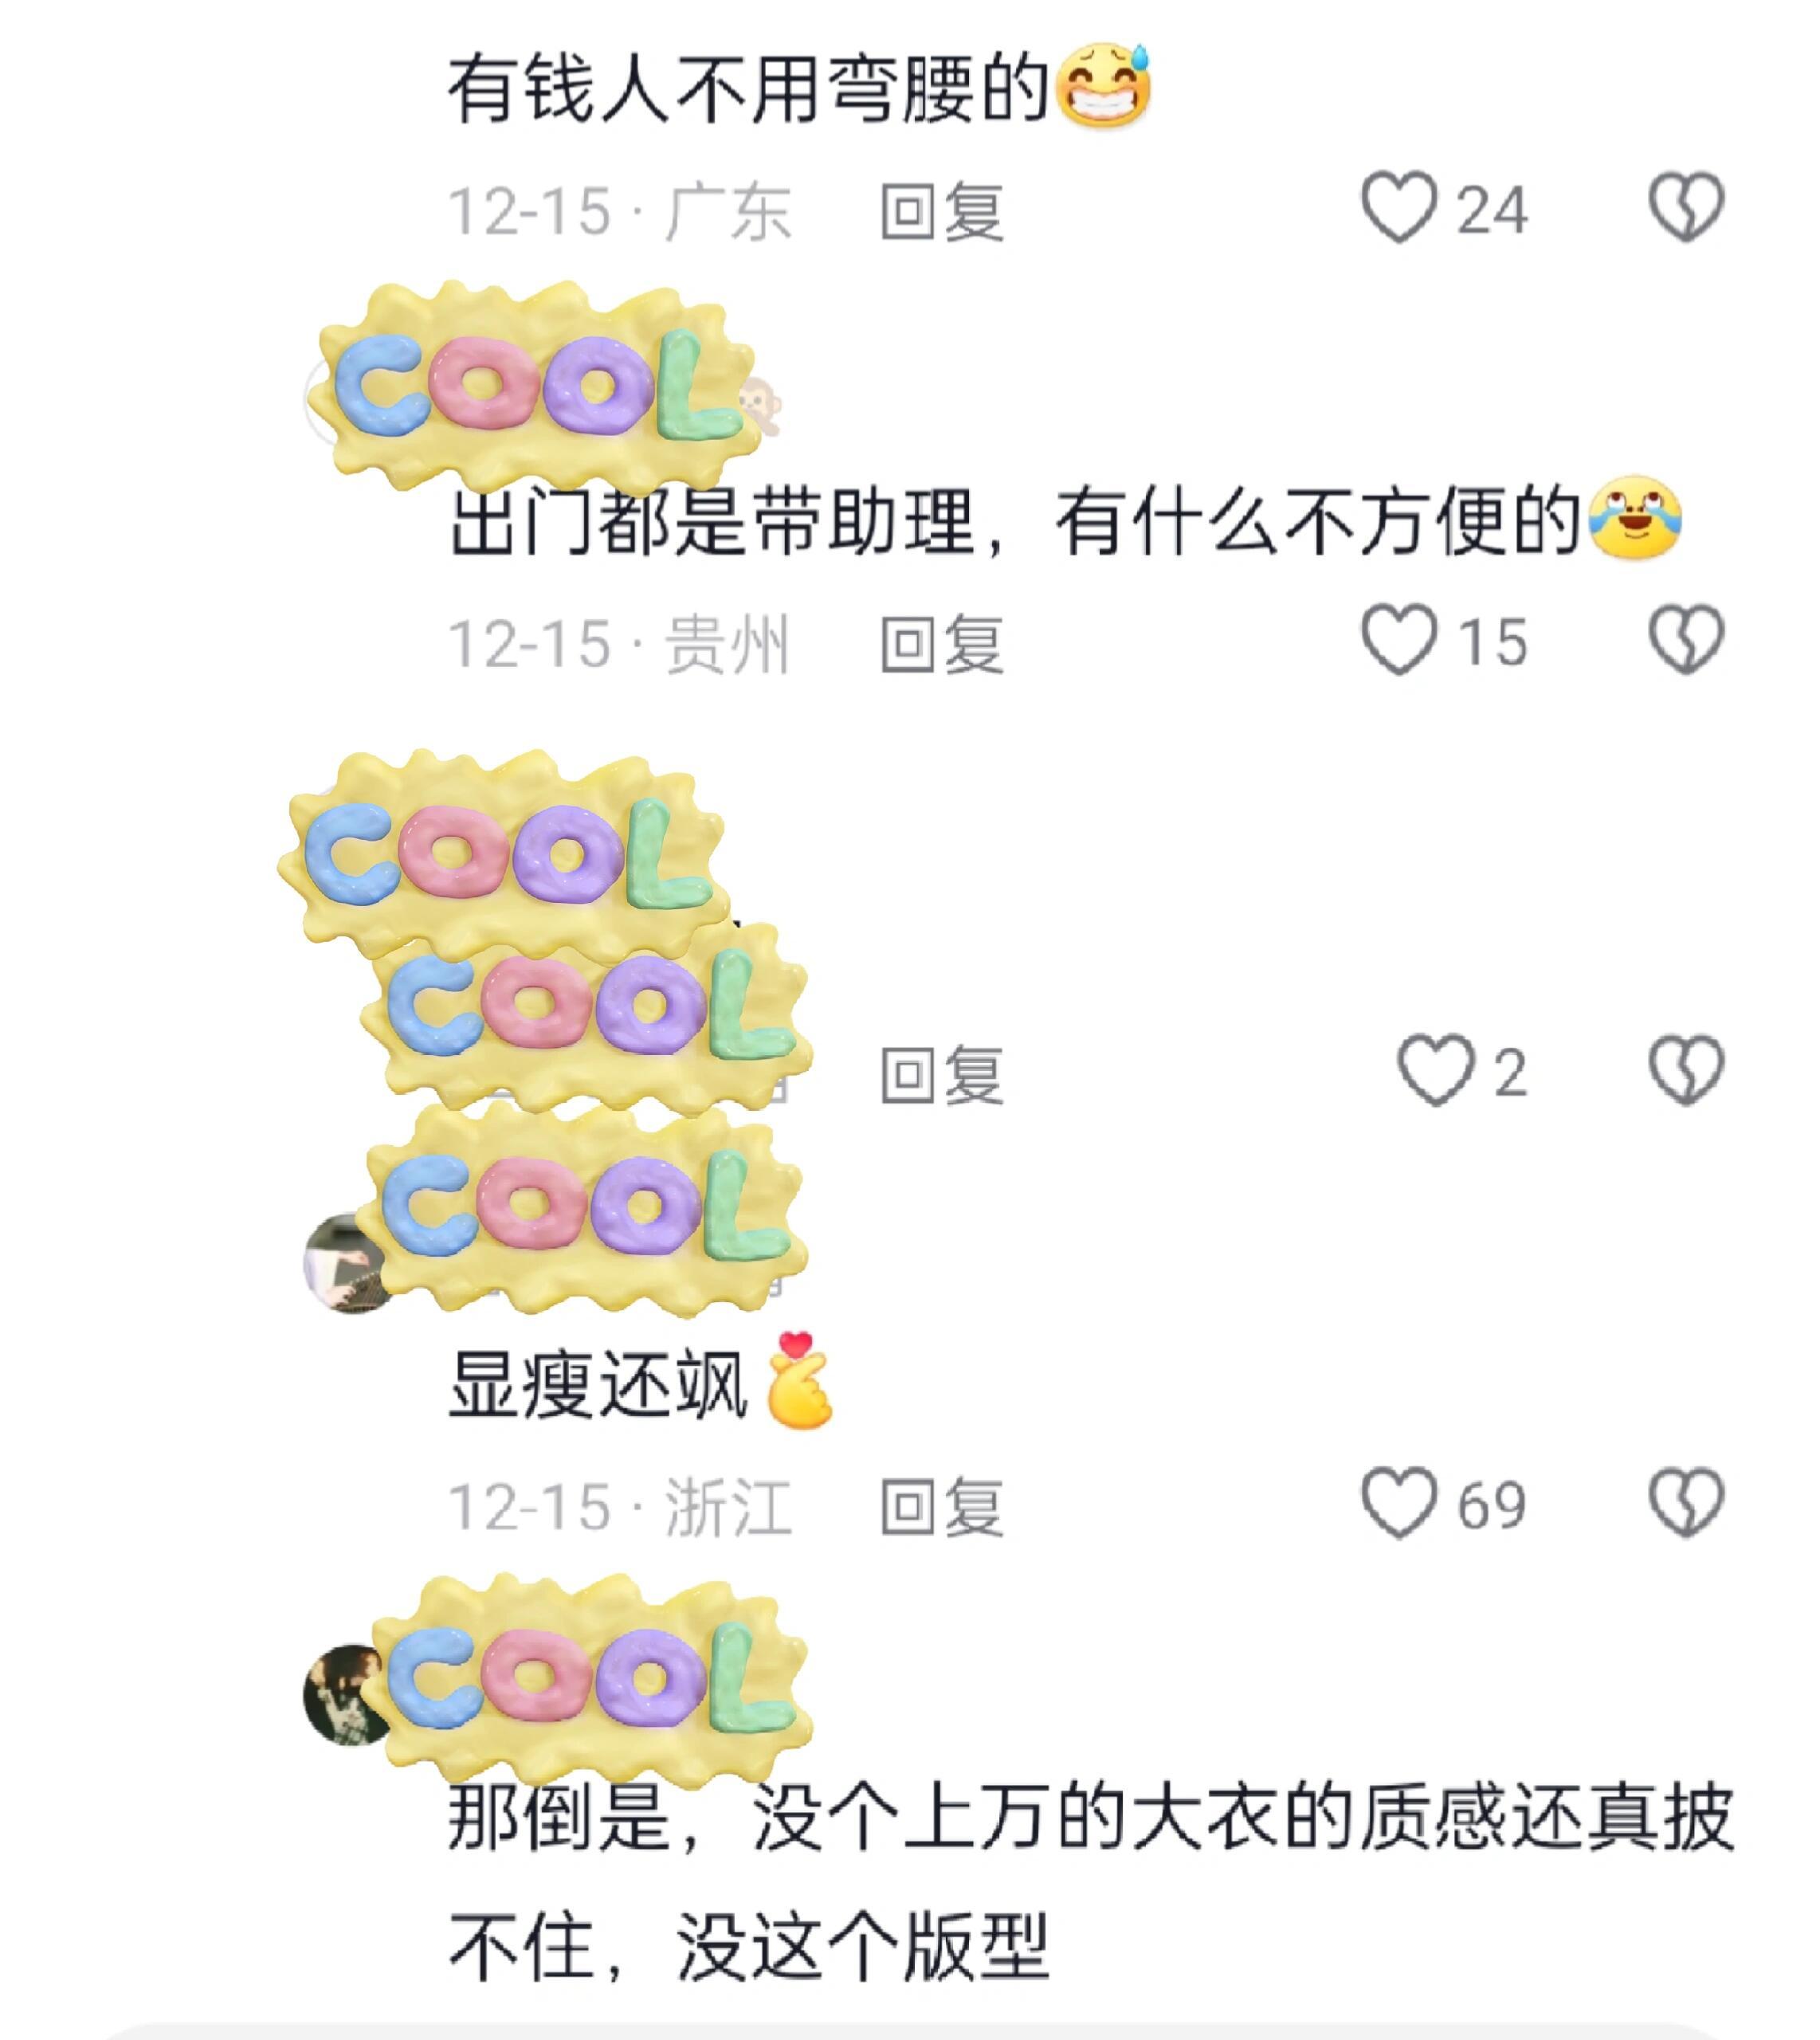Tap broken heart beside the 2-like comment

click(x=1686, y=1071)
